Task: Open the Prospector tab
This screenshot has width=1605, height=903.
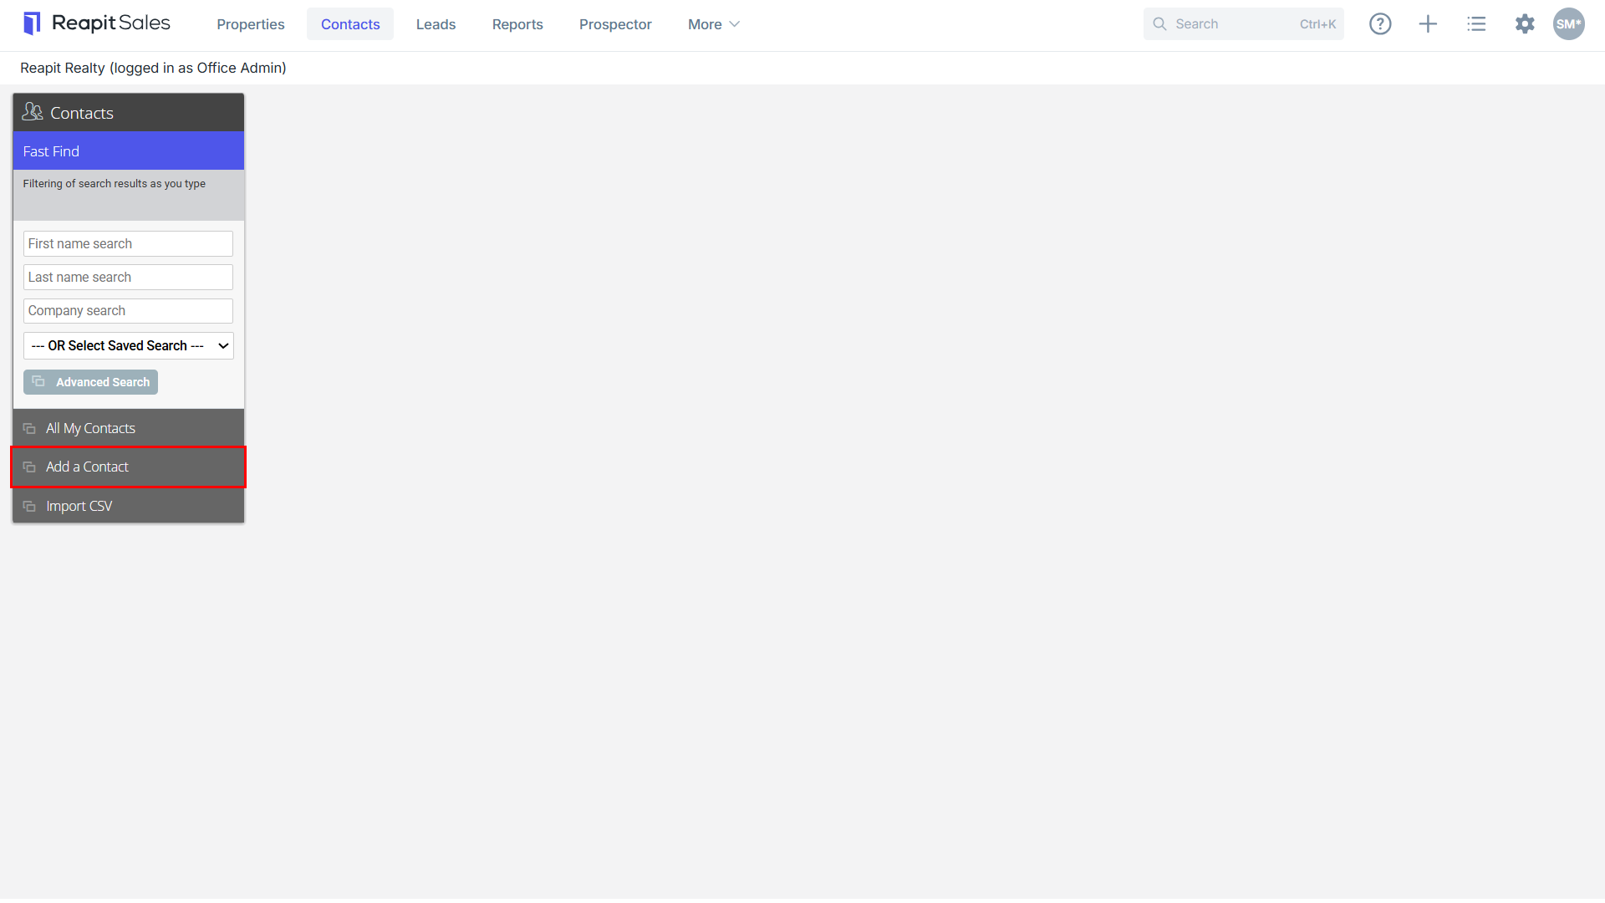Action: (615, 24)
